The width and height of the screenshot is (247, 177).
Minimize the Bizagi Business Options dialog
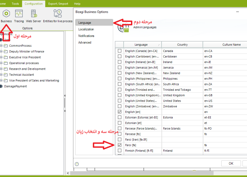[237, 12]
